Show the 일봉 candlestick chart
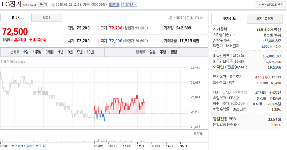This screenshot has height=150, width=287. tap(152, 52)
